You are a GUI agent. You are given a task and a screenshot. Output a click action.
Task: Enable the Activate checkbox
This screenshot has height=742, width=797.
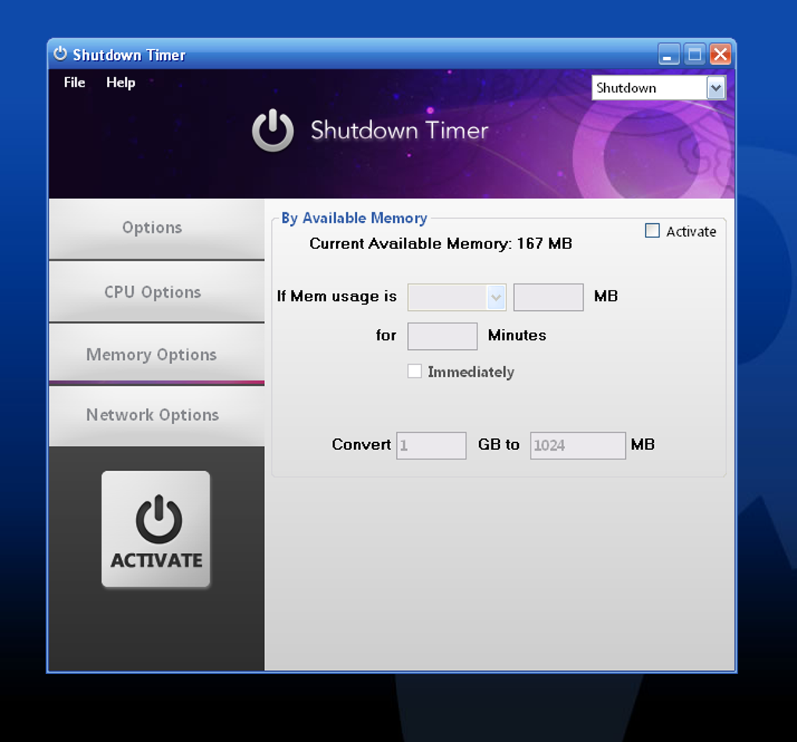coord(652,230)
